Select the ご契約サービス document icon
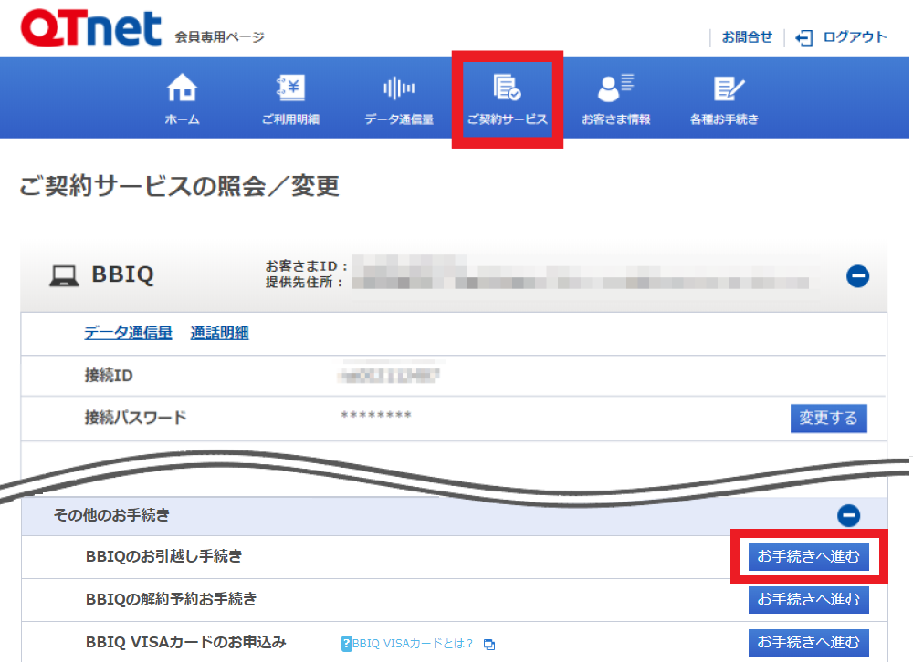913x662 pixels. click(507, 88)
